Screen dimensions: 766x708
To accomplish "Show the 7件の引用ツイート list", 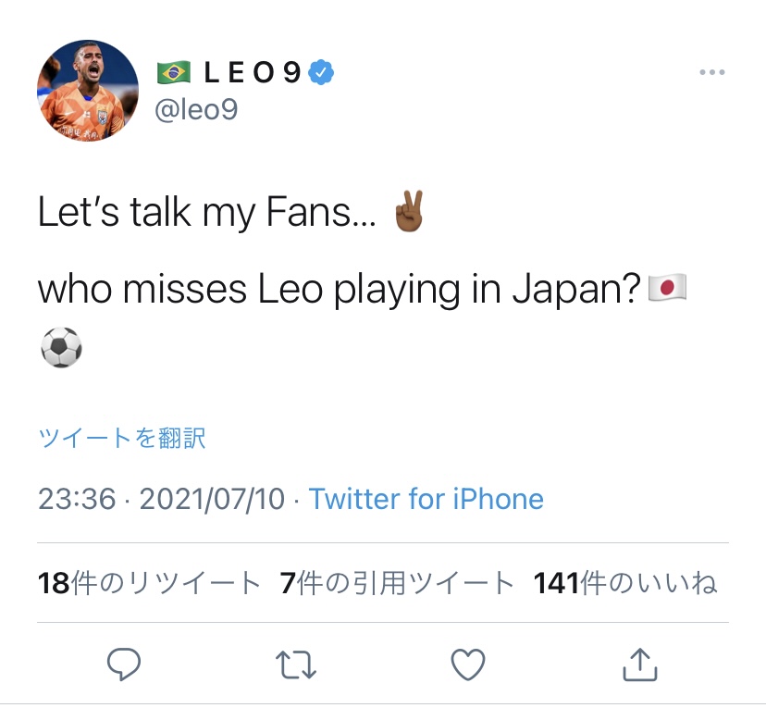I will [396, 583].
